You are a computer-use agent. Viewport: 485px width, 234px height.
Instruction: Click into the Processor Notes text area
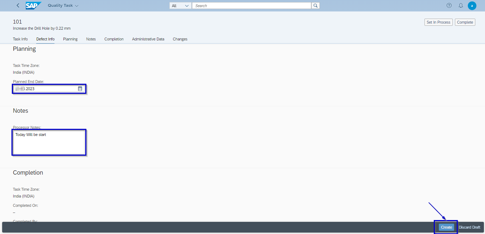pyautogui.click(x=49, y=142)
